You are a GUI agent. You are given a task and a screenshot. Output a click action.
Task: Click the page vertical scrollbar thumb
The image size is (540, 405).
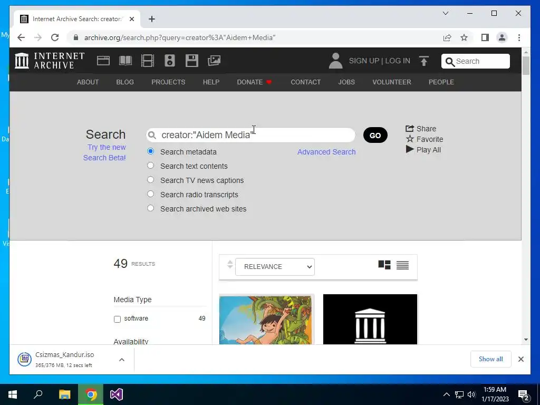tap(526, 65)
